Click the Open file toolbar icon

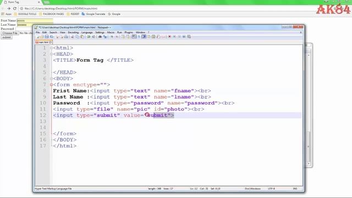point(42,37)
